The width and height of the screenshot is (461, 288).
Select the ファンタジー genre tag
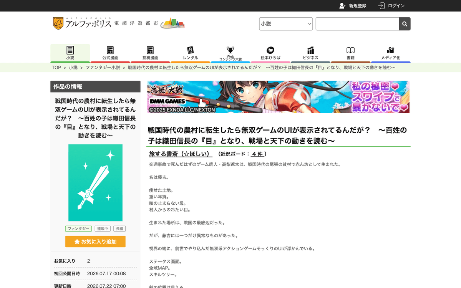(x=78, y=228)
